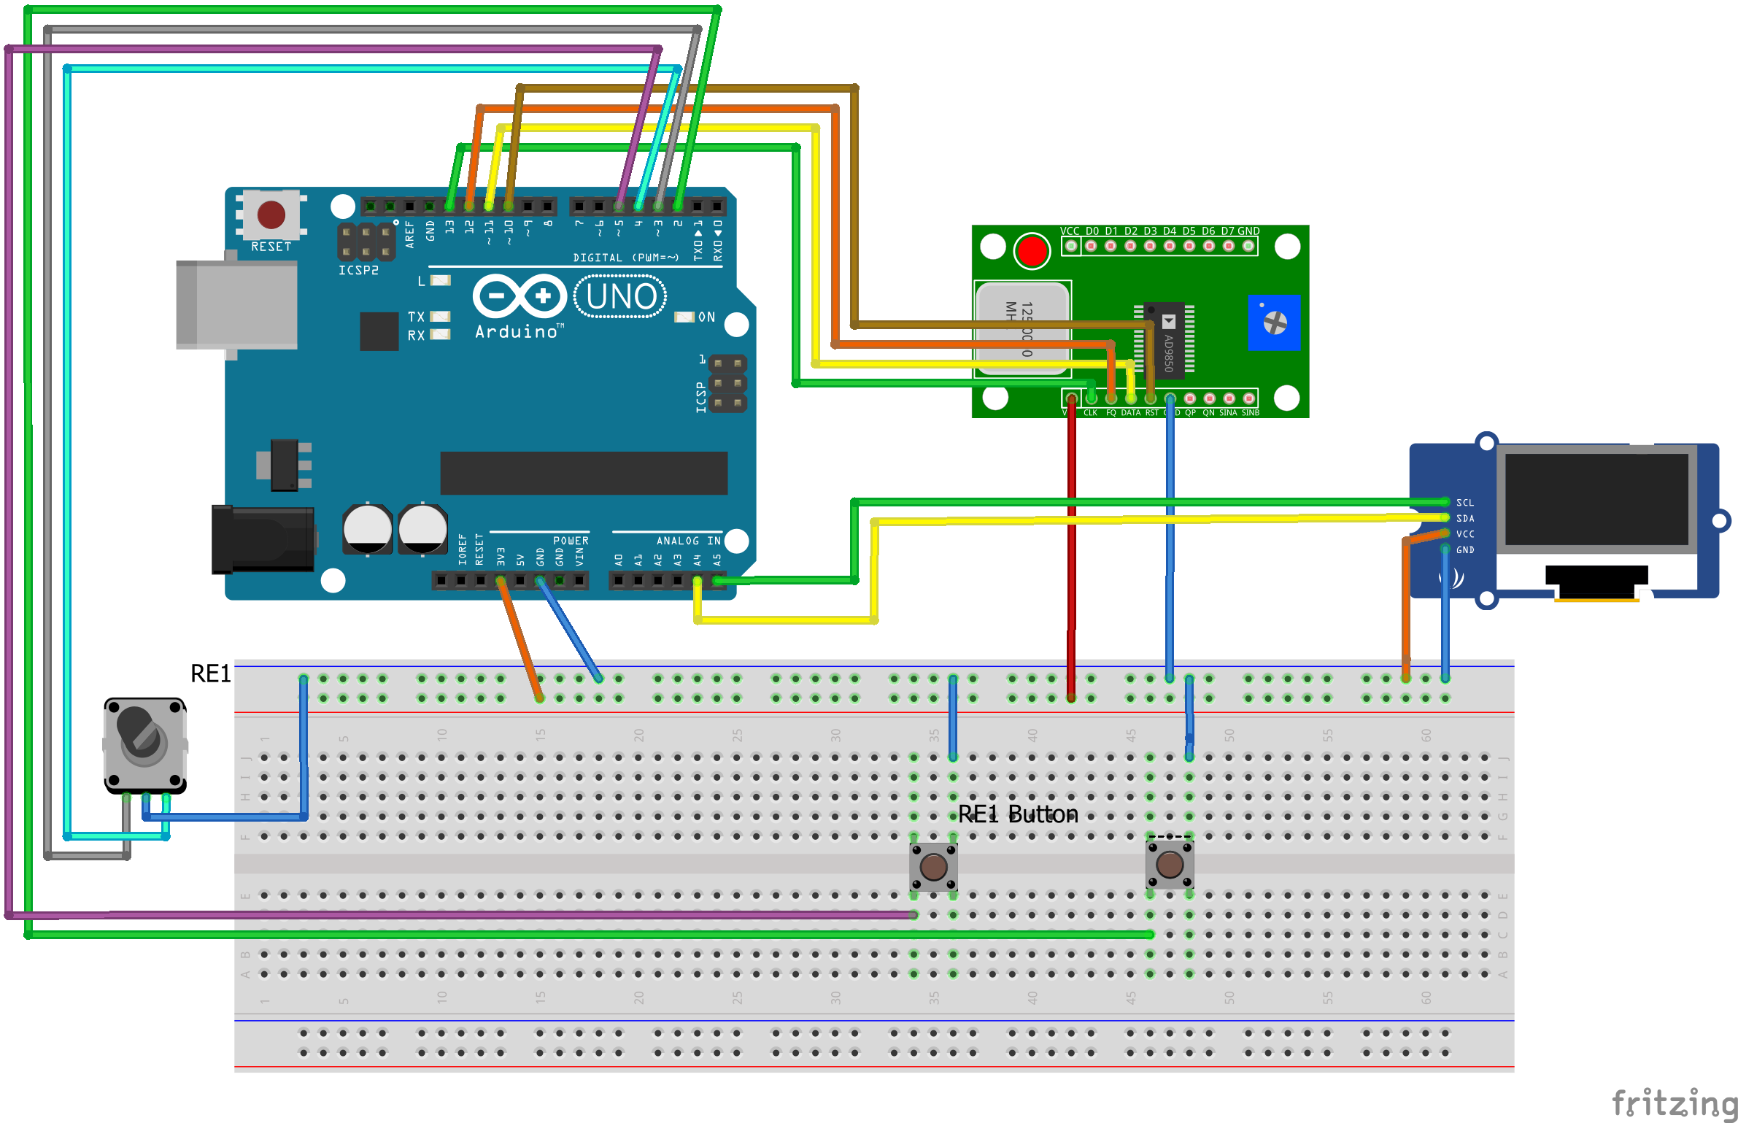The height and width of the screenshot is (1123, 1738).
Task: Select the 125 MHz crystal oscillator
Action: pyautogui.click(x=1023, y=328)
